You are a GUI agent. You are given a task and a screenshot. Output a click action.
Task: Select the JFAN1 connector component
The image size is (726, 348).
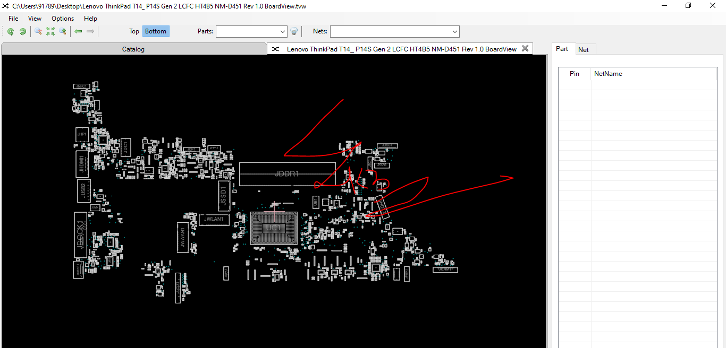click(382, 165)
